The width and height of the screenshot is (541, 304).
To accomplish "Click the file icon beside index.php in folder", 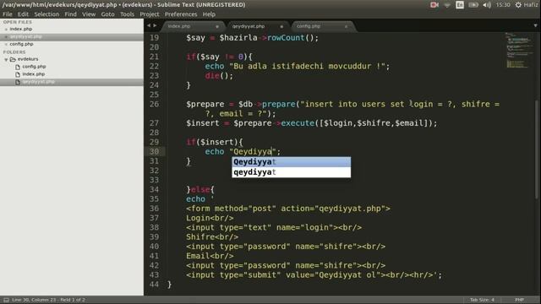I will (18, 74).
